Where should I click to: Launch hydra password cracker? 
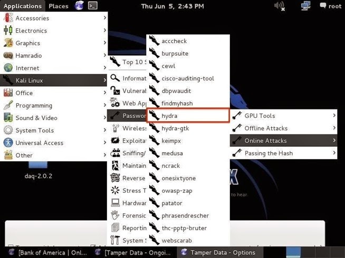[x=188, y=115]
